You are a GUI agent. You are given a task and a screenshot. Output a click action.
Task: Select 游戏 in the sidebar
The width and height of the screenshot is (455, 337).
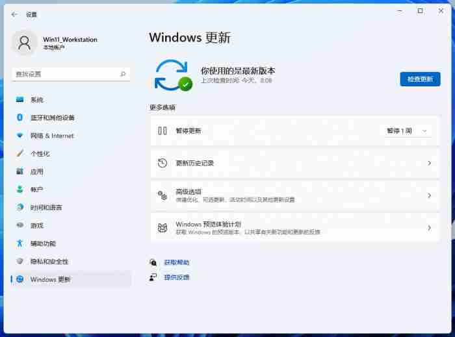(71, 225)
